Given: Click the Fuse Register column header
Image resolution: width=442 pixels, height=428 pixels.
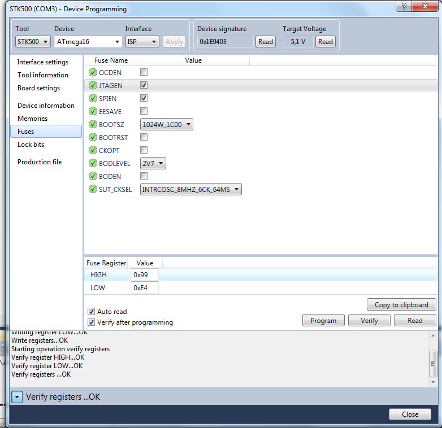Looking at the screenshot, I should 106,263.
